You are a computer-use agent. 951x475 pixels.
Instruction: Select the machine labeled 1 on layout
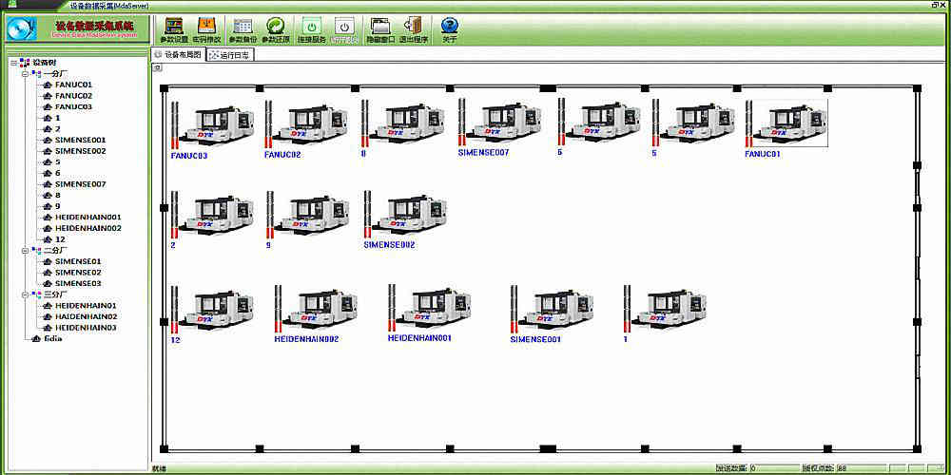click(665, 309)
